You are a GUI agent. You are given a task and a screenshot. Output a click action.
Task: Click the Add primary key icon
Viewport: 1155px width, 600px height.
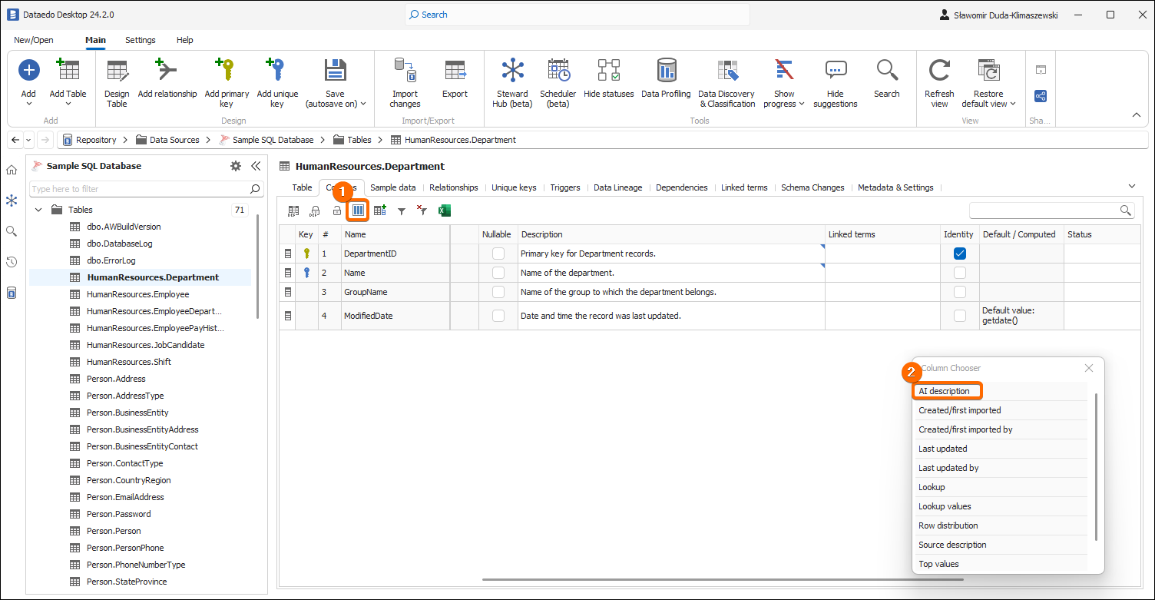tap(225, 70)
